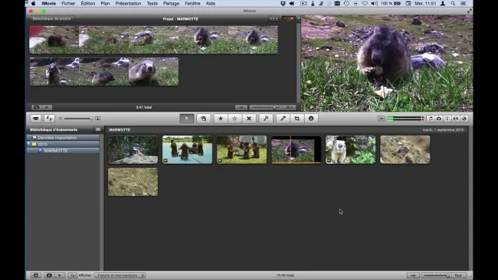Image resolution: width=498 pixels, height=280 pixels.
Task: Show the music and sound effects browser
Action: [x=431, y=119]
